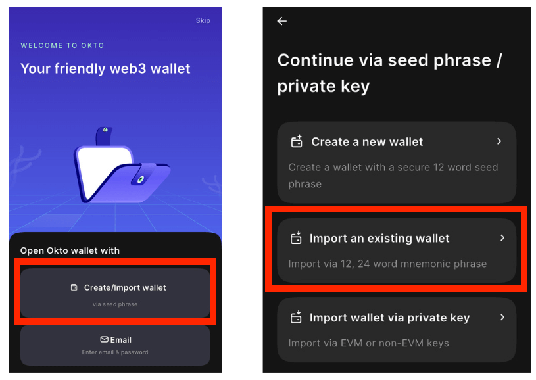536x380 pixels.
Task: Click 'Import via 12, 24 word mnemonic phrase' text
Action: tap(387, 264)
